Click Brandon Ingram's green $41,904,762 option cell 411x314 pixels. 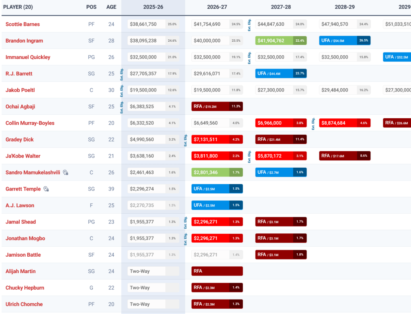point(280,41)
